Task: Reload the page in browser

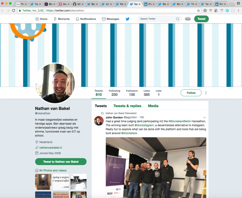Action: 14,11
